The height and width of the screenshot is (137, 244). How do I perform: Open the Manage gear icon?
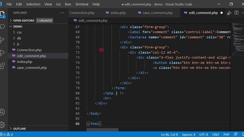click(2, 124)
